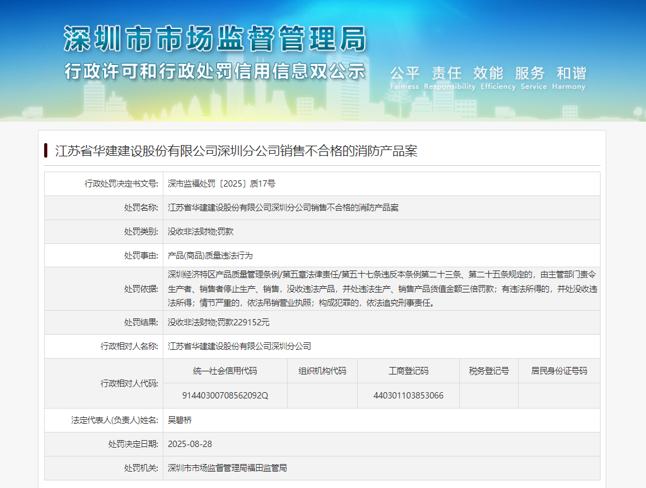Click the label 处罚依据
The width and height of the screenshot is (646, 488).
(x=141, y=289)
